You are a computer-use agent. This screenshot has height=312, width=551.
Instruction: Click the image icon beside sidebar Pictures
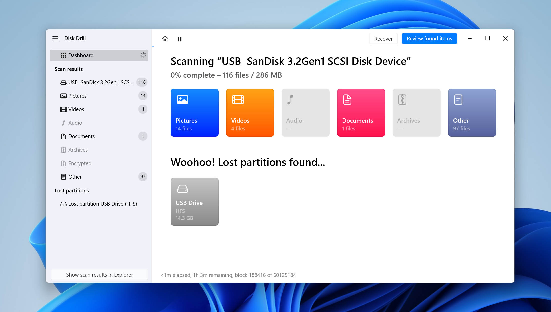tap(63, 96)
